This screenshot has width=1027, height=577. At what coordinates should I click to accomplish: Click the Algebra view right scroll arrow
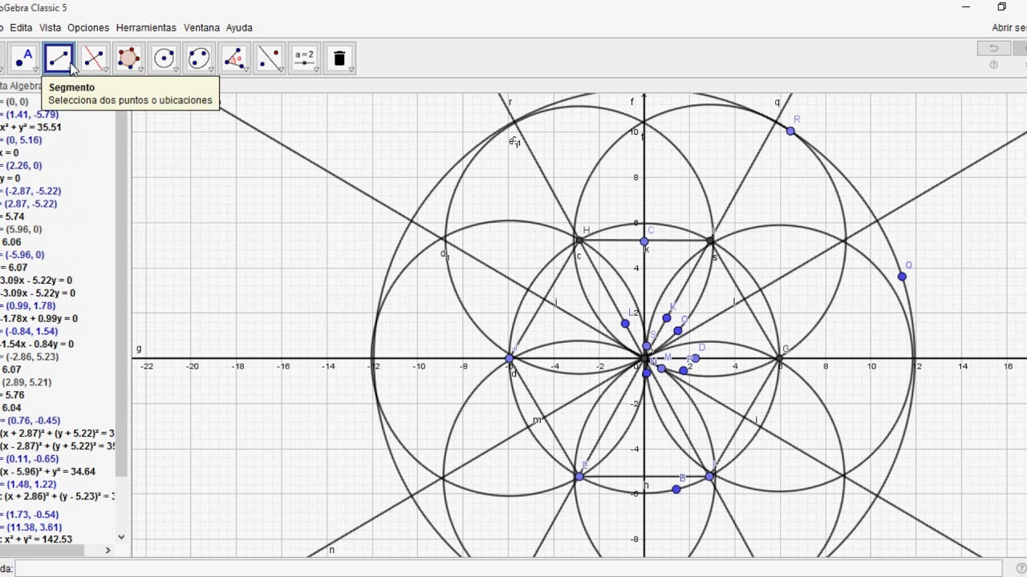click(x=108, y=551)
